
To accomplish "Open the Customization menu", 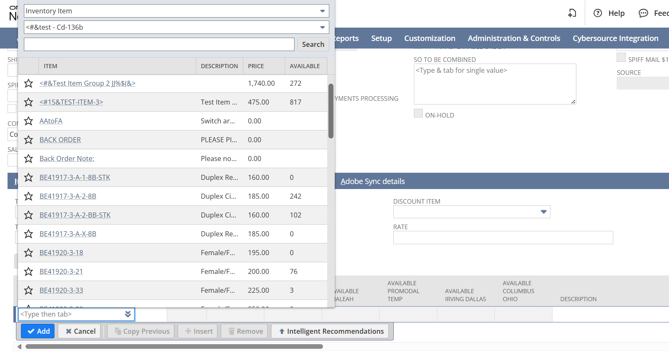I will [429, 38].
